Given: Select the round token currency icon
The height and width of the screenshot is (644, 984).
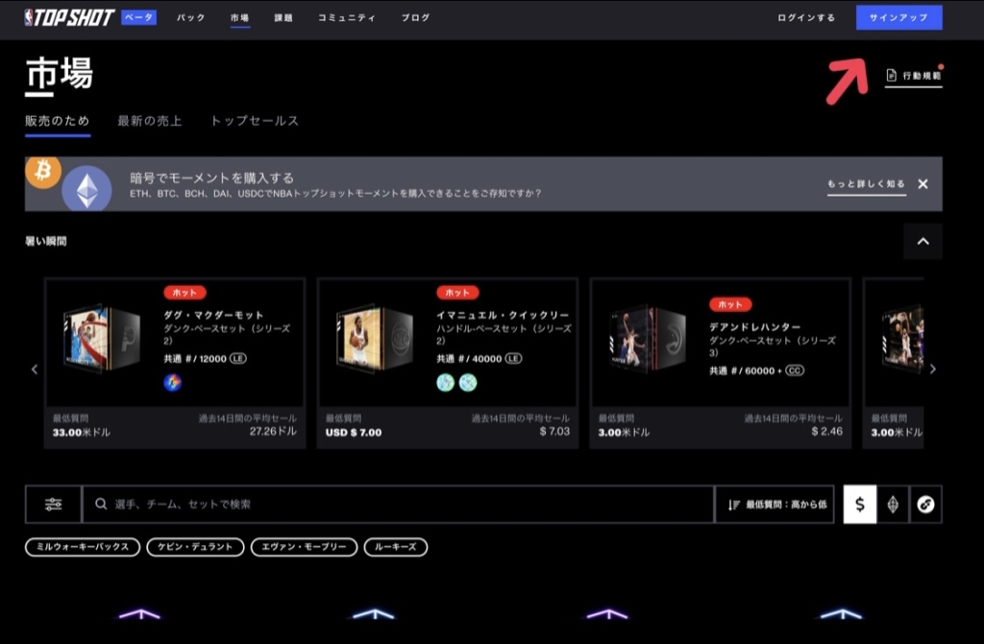Looking at the screenshot, I should tap(925, 504).
